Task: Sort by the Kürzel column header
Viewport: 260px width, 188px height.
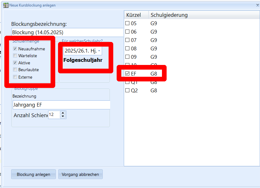Action: (136, 15)
